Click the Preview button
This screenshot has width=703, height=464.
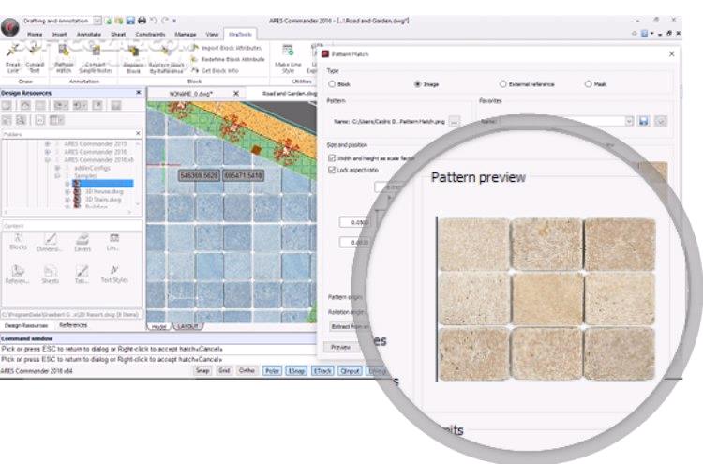(341, 347)
